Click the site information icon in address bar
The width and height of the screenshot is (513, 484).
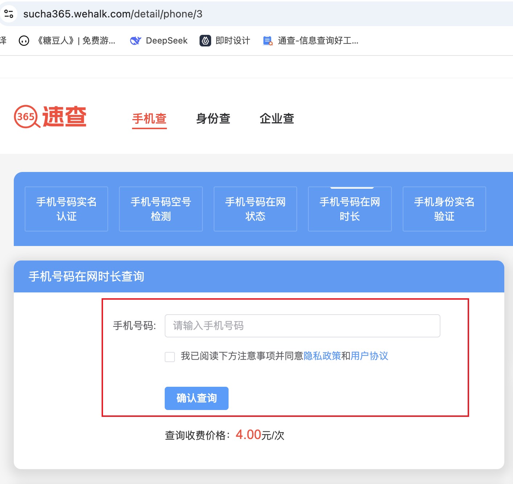(9, 14)
